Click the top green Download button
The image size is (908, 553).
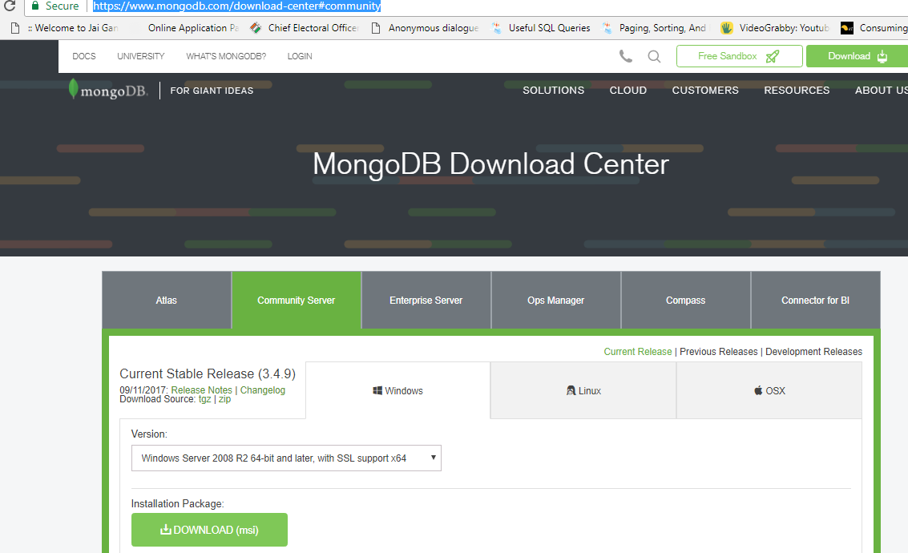pyautogui.click(x=857, y=56)
